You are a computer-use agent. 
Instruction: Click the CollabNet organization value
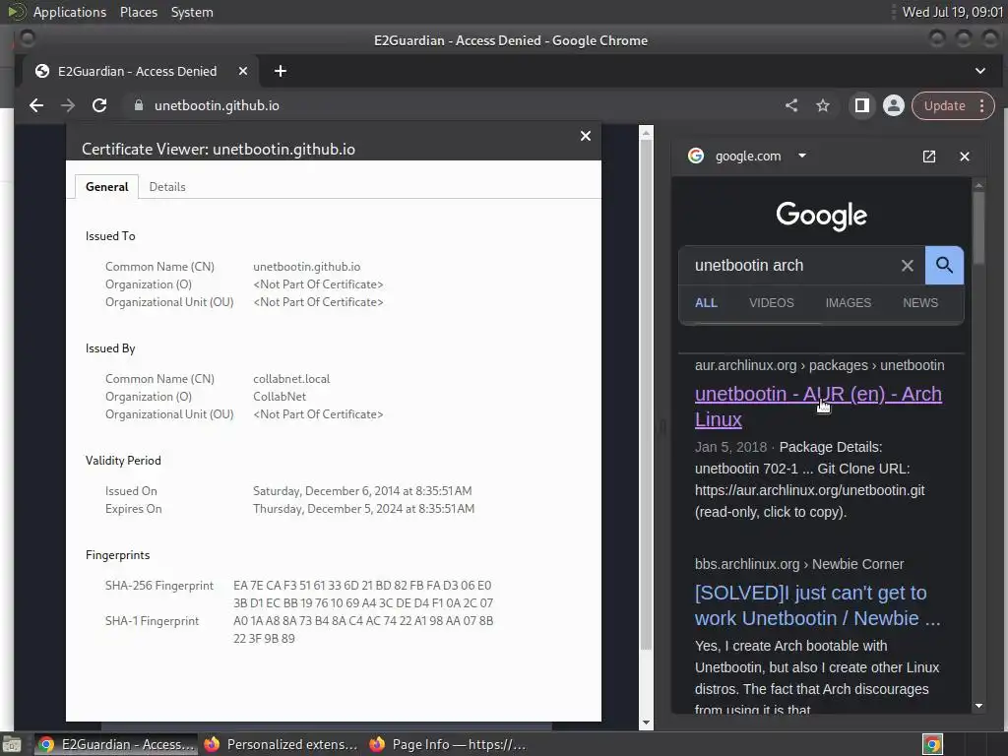[x=280, y=397]
